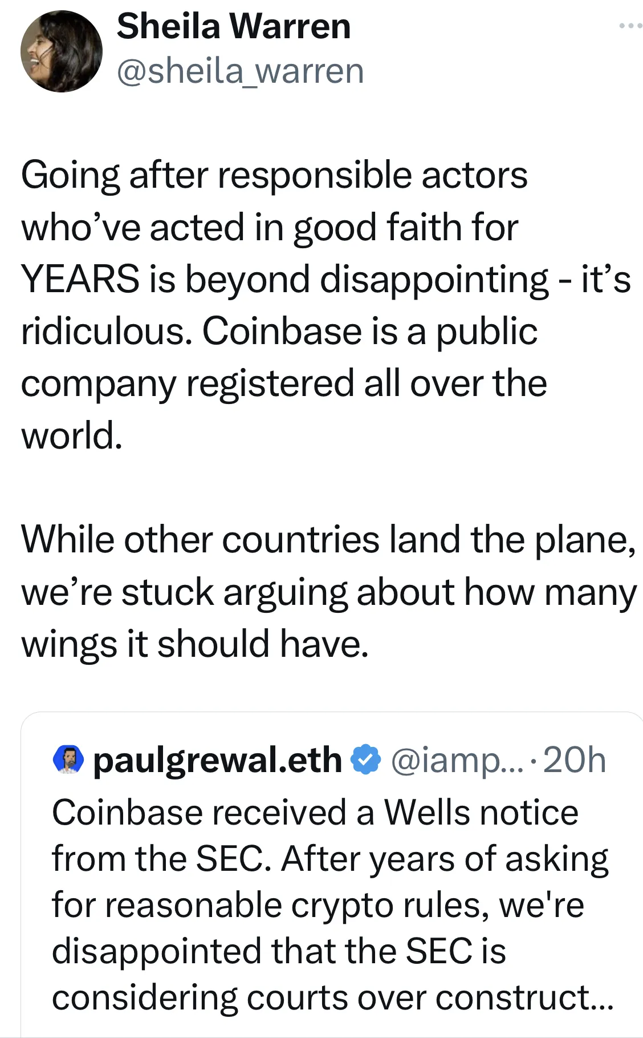Click the Sheila Warren display name
This screenshot has width=643, height=1038.
(234, 27)
